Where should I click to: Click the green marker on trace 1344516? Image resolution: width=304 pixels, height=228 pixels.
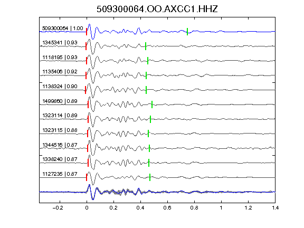149,148
